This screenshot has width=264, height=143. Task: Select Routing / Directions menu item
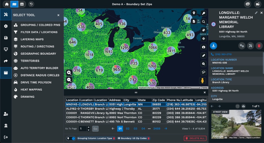coord(37,46)
